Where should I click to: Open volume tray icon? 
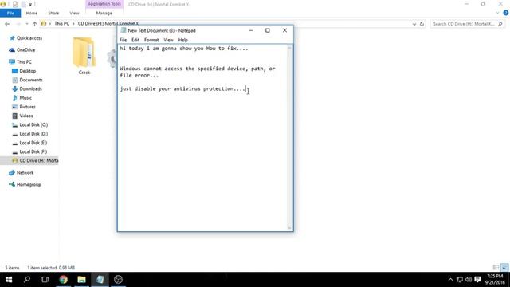[469, 280]
